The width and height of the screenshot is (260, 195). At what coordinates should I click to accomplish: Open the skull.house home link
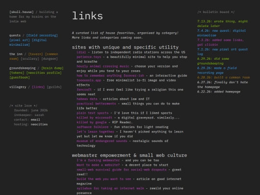coord(21,12)
